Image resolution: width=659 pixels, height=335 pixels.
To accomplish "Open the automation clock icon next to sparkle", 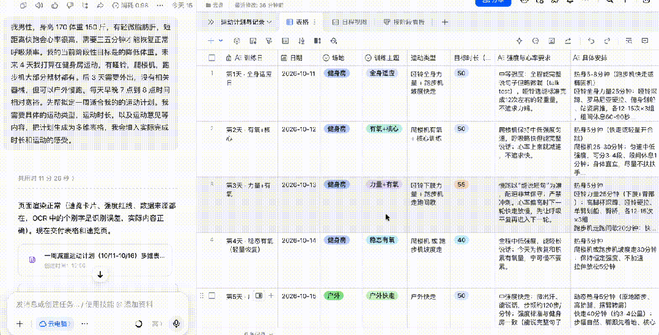I will (536, 41).
